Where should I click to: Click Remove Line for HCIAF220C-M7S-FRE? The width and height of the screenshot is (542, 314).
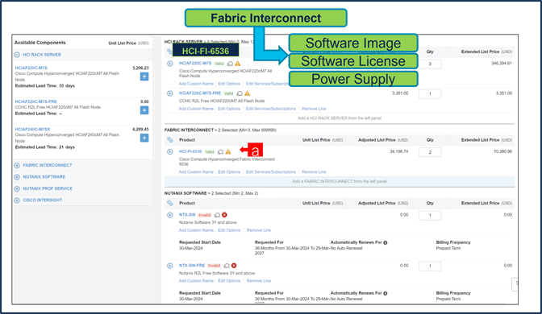pyautogui.click(x=314, y=109)
